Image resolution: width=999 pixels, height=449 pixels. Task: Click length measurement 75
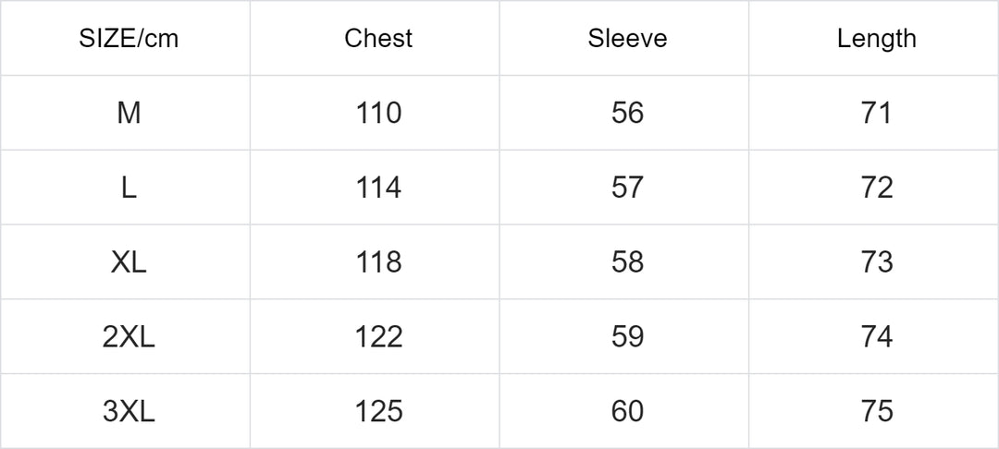(876, 411)
